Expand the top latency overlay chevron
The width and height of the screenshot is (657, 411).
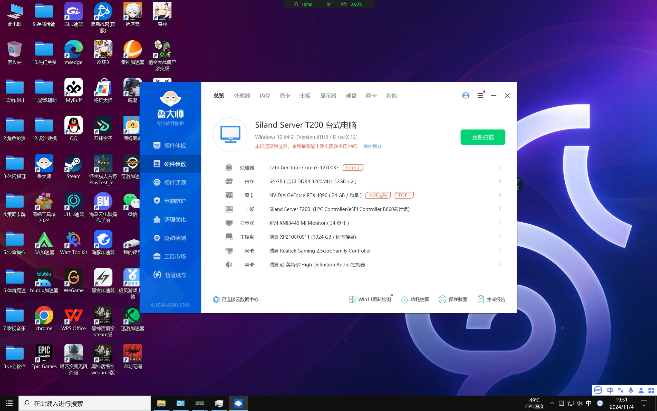328,4
